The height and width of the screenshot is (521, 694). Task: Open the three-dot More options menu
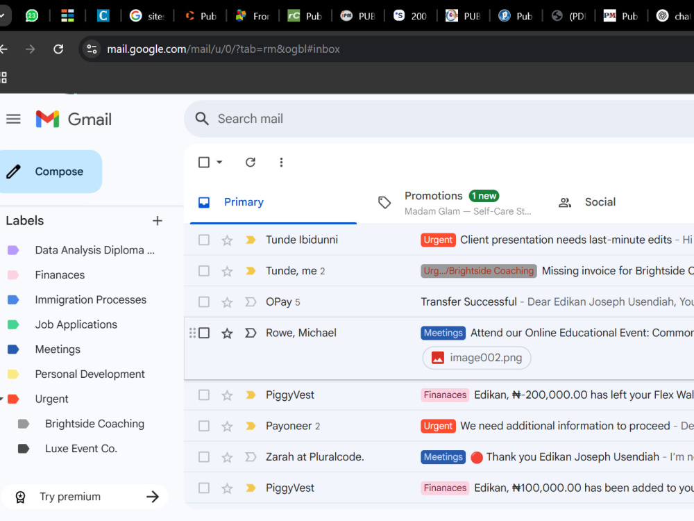point(281,162)
